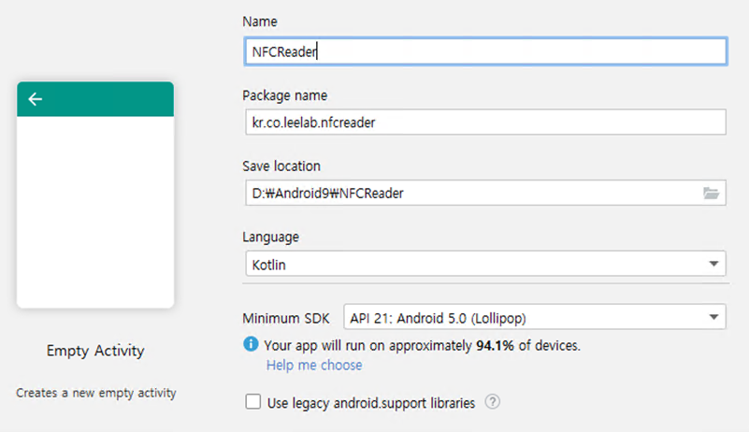749x432 pixels.
Task: Click the Package name text field
Action: [x=483, y=122]
